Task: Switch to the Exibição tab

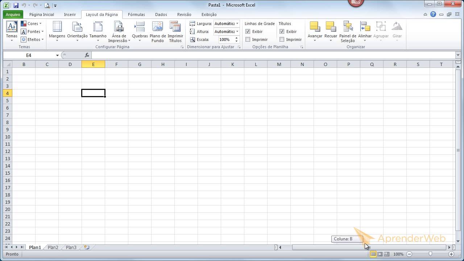Action: (x=209, y=14)
